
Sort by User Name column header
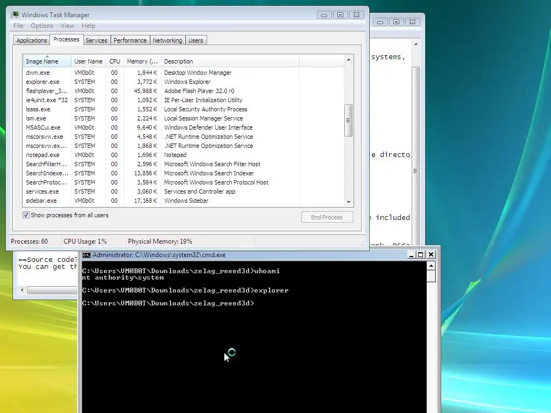click(x=88, y=61)
